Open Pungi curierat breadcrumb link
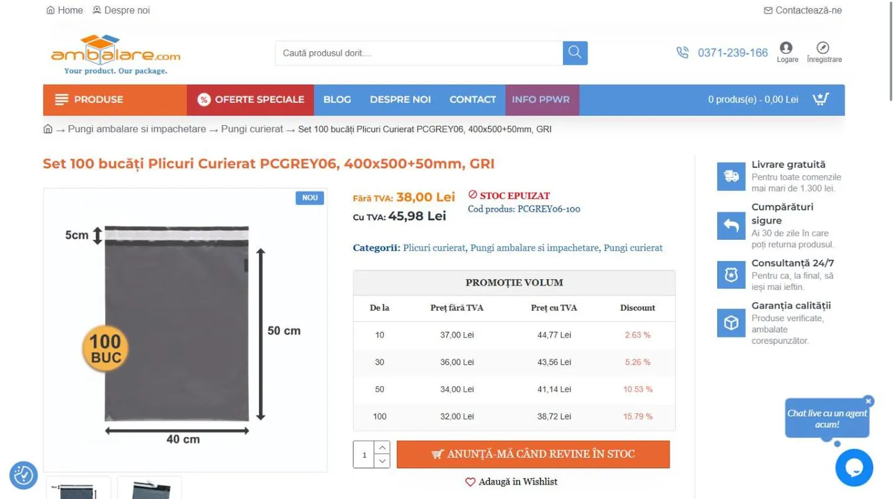Viewport: 894px width, 499px height. [252, 129]
